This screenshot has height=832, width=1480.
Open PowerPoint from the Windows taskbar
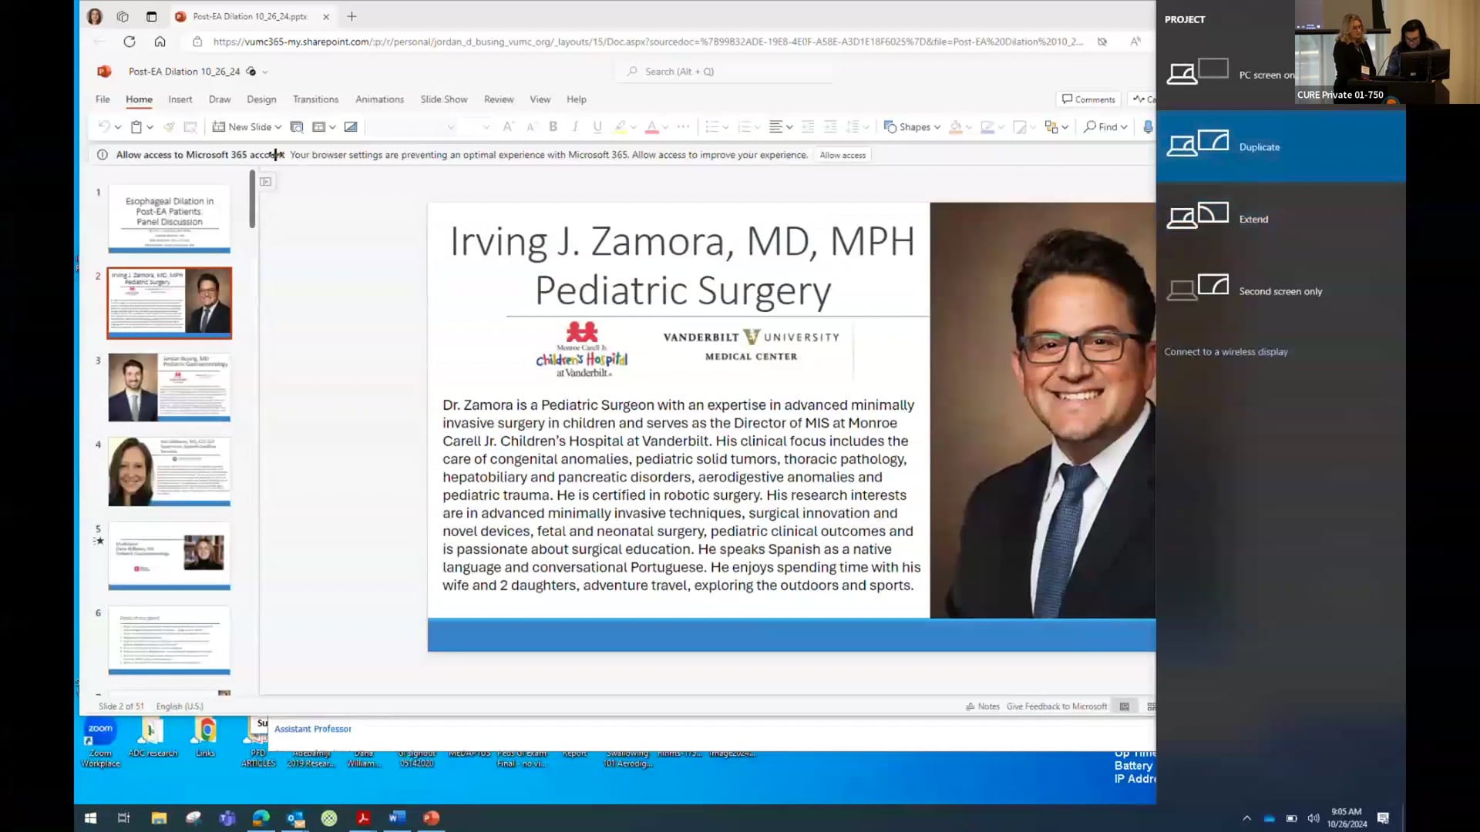(x=431, y=818)
